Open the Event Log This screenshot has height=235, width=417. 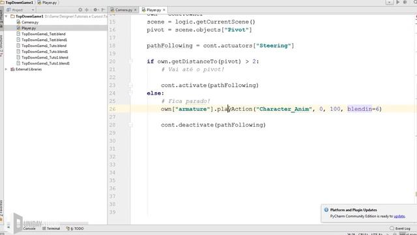pos(400,228)
